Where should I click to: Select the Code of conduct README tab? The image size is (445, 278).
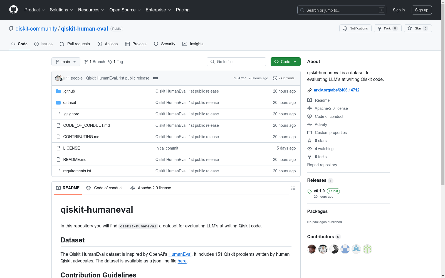(105, 188)
